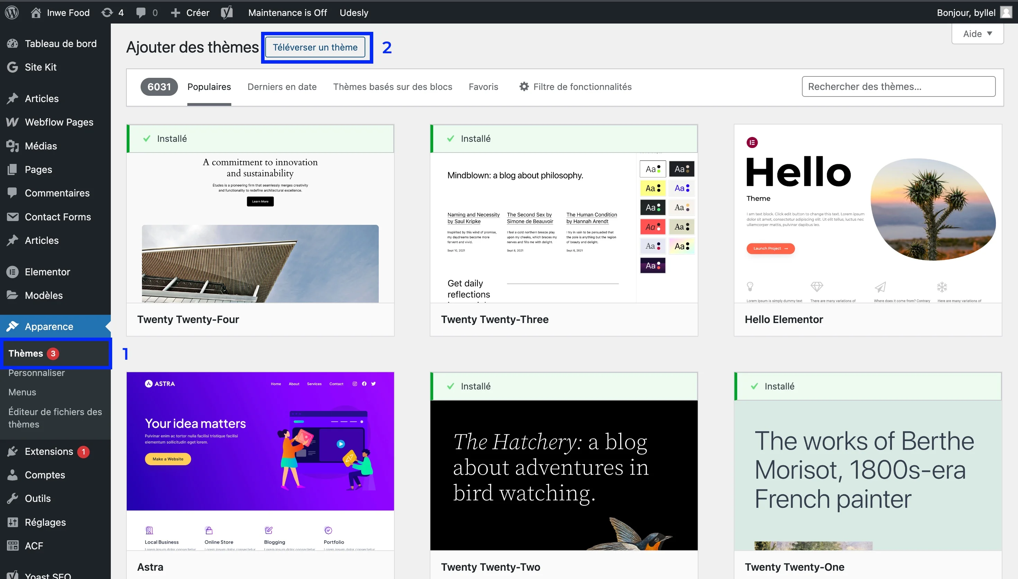The height and width of the screenshot is (579, 1018).
Task: Click the Pages sidebar icon
Action: pos(12,169)
